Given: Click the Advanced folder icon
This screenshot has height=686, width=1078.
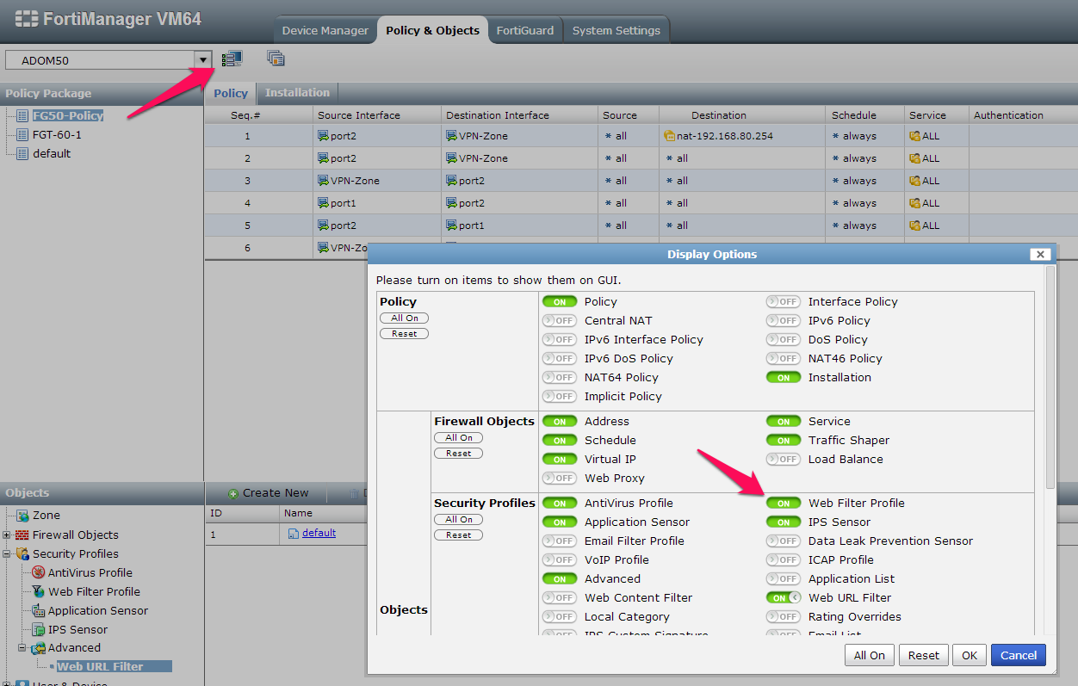Looking at the screenshot, I should pos(38,648).
